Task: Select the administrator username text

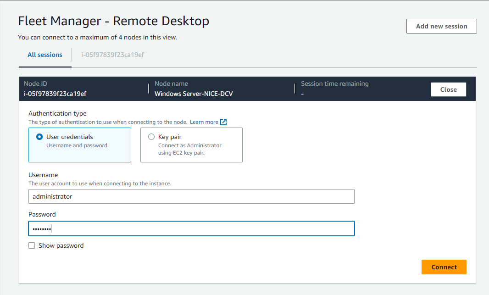Action: pyautogui.click(x=46, y=196)
